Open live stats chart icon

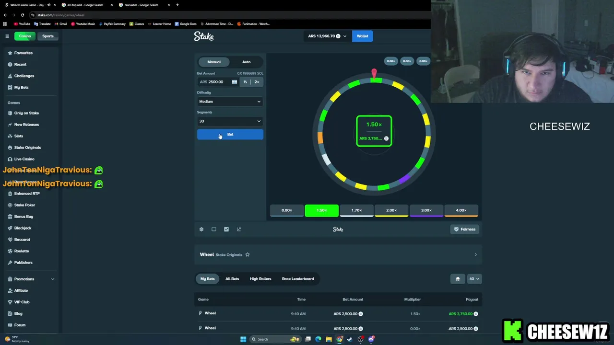(226, 229)
